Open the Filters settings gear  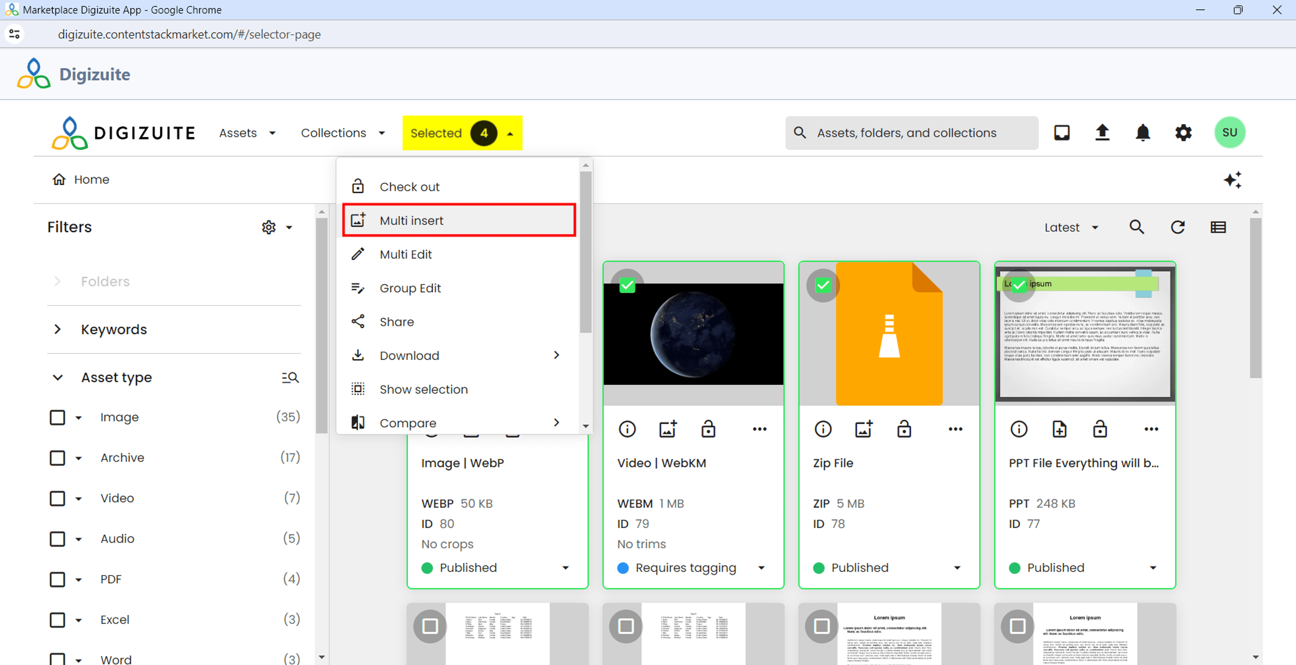[x=269, y=227]
